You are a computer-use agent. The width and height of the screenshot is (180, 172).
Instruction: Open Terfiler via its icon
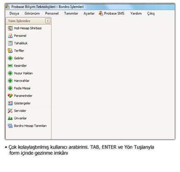pos(10,51)
